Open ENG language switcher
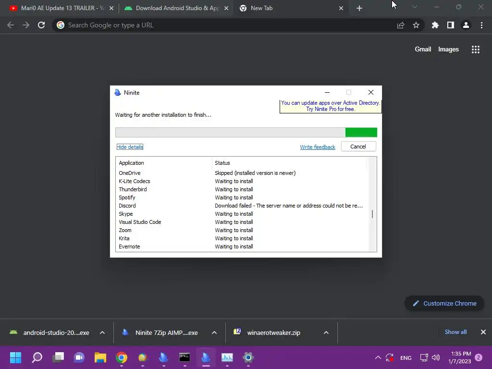The height and width of the screenshot is (369, 492). [406, 357]
